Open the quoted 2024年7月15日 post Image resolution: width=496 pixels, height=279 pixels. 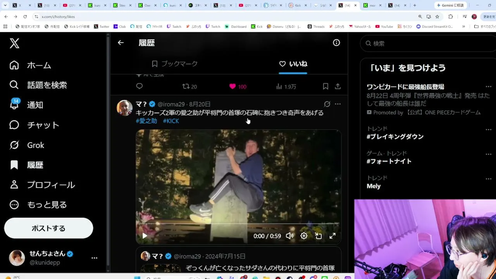pos(238,260)
